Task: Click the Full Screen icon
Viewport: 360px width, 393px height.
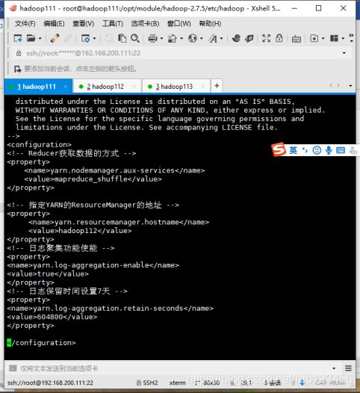Action: [266, 38]
